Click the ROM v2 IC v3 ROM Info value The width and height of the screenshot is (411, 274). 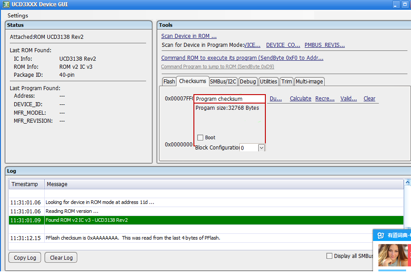[x=76, y=67]
